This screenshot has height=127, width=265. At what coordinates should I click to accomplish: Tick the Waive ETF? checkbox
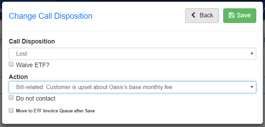[11, 64]
